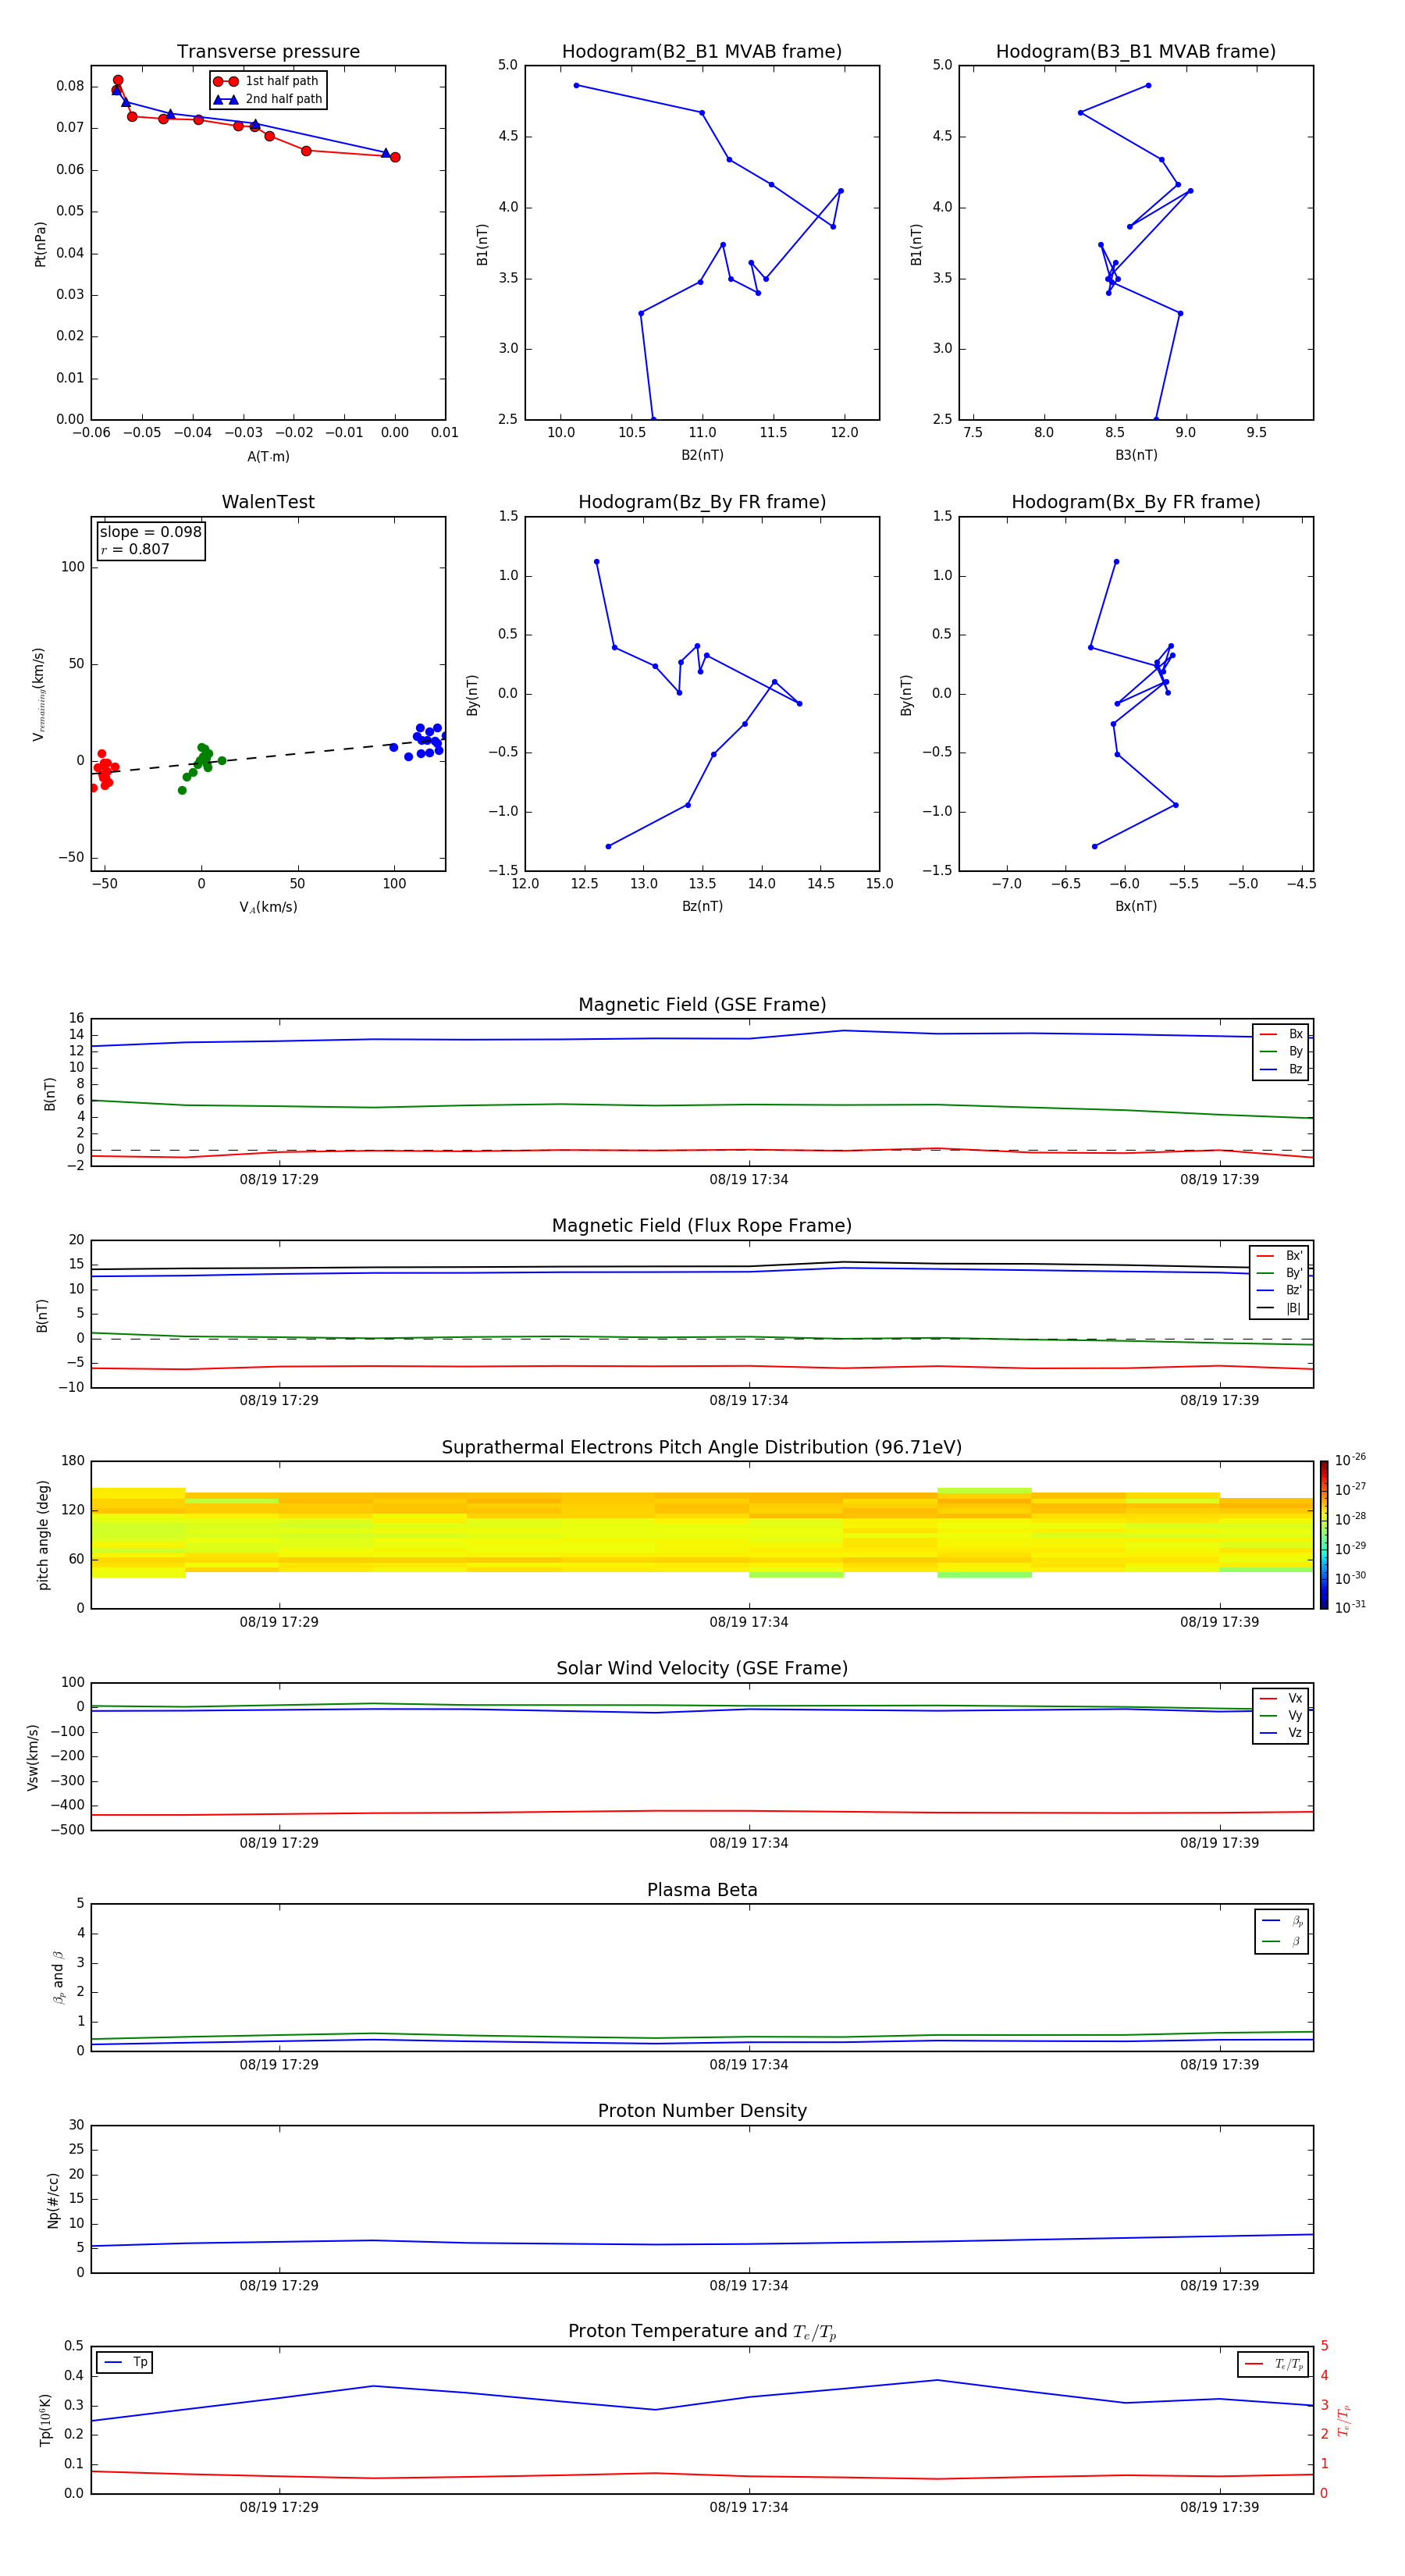The height and width of the screenshot is (2576, 1405).
Task: Click the 'WalenTest' plot title
Action: [268, 502]
